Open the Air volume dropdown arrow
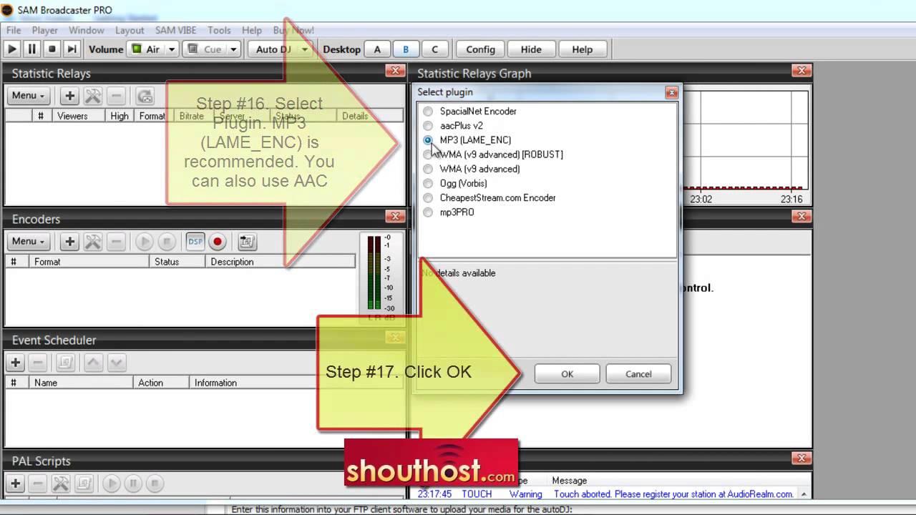 pos(172,49)
